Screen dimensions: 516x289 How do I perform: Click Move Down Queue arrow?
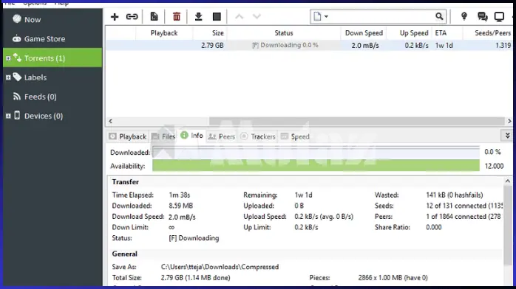click(x=257, y=16)
